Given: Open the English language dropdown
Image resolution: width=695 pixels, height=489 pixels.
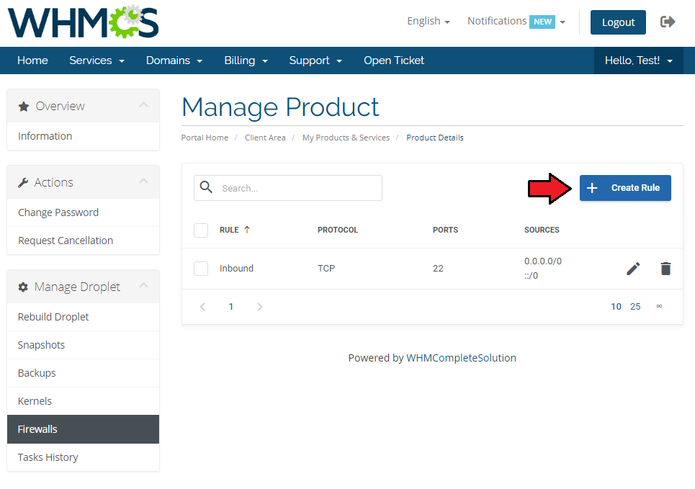Looking at the screenshot, I should coord(429,22).
